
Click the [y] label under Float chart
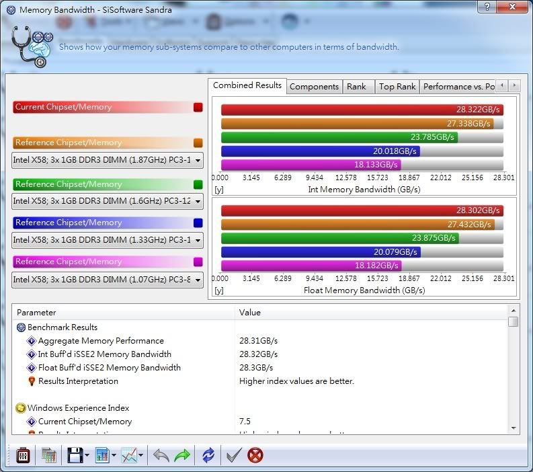(219, 290)
